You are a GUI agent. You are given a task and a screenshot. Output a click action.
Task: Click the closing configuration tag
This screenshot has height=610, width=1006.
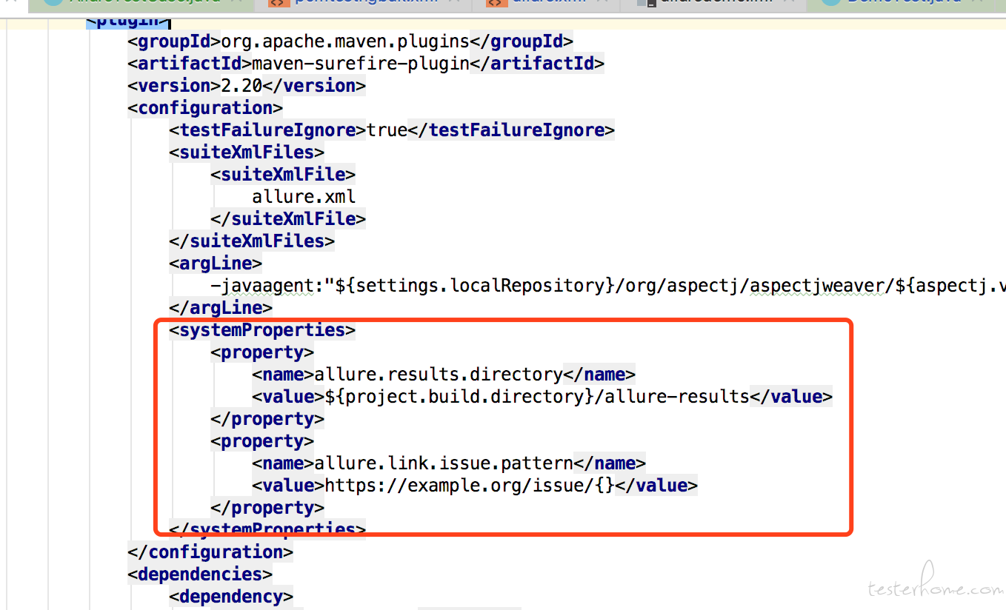[210, 552]
